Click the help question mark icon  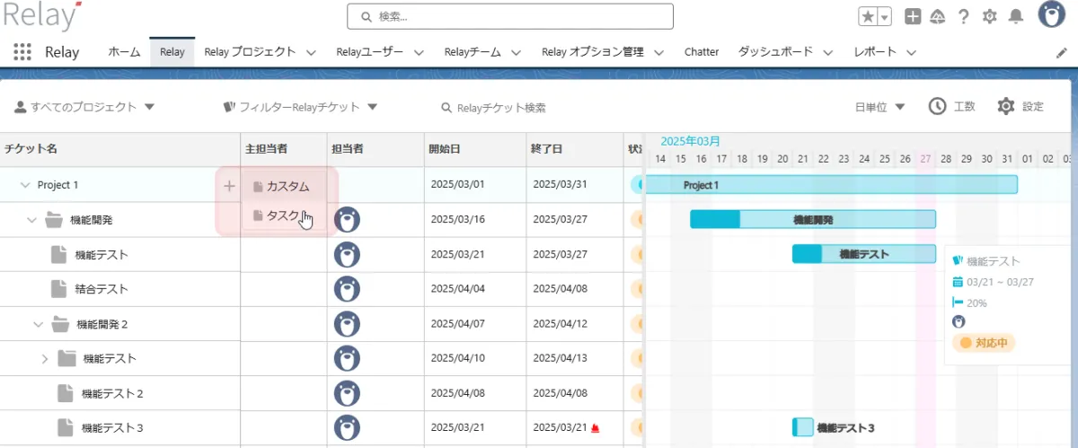click(x=964, y=16)
